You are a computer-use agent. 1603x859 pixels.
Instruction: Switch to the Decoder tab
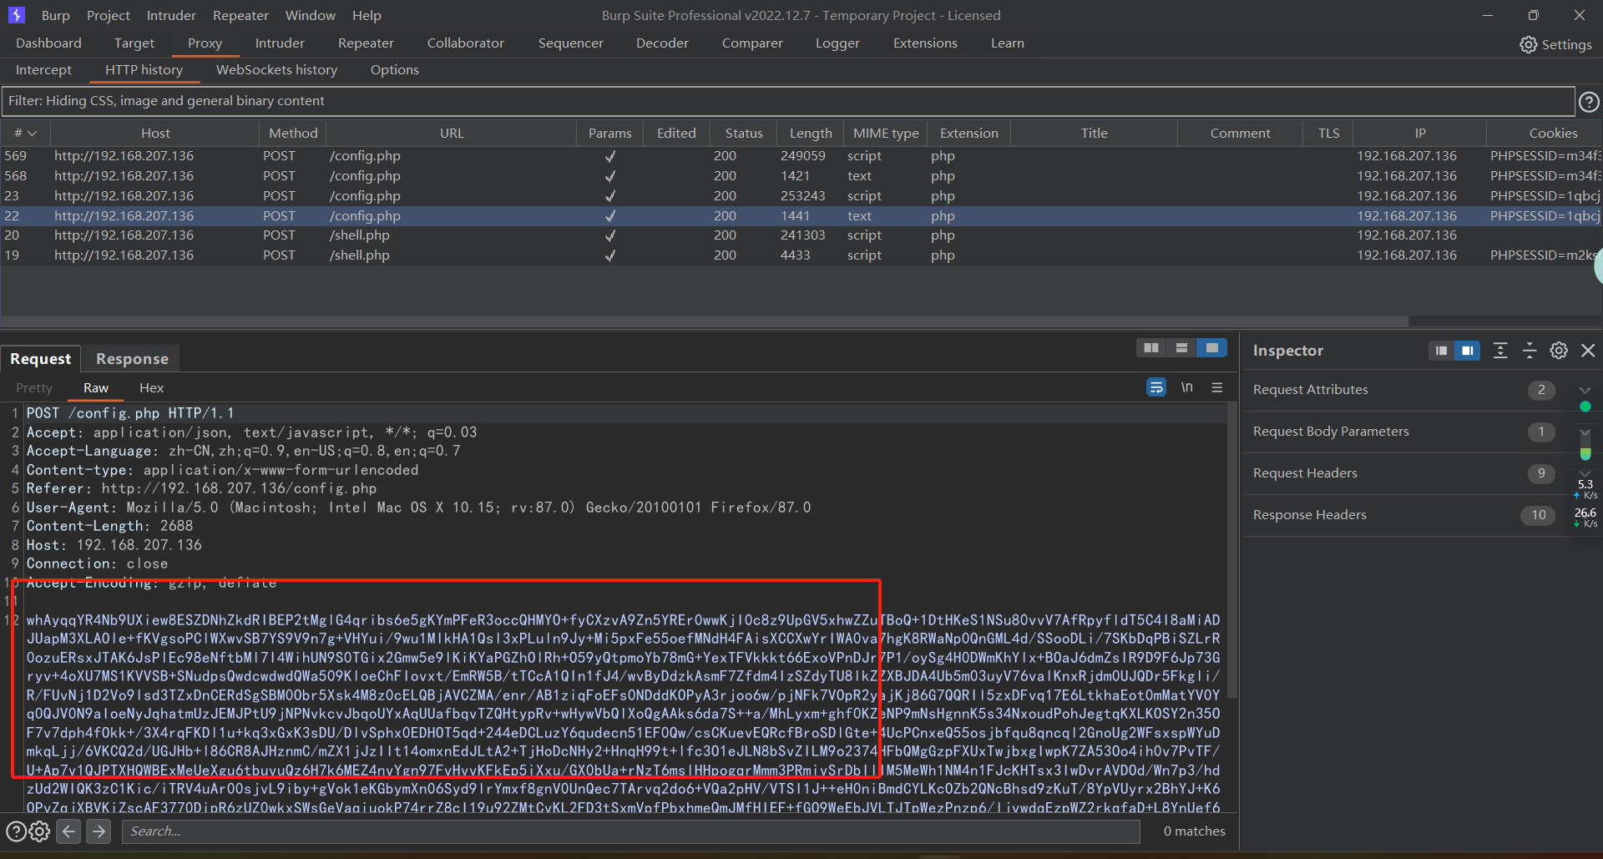point(662,43)
